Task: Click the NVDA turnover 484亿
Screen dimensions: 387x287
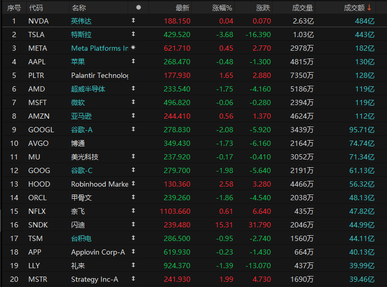Action: click(x=365, y=21)
